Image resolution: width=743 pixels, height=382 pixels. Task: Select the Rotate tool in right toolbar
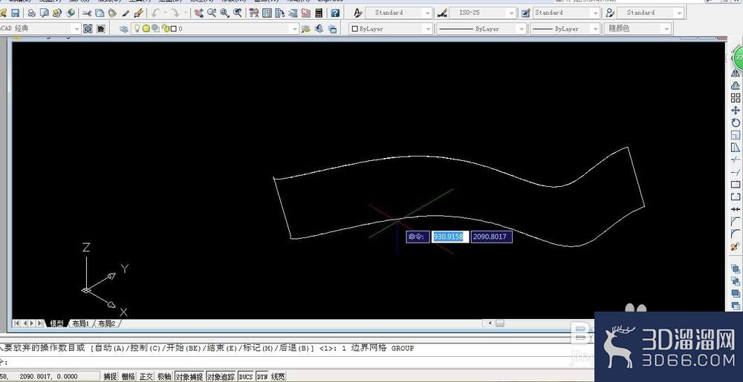coord(736,123)
